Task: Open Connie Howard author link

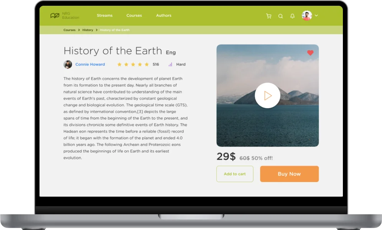Action: click(90, 64)
